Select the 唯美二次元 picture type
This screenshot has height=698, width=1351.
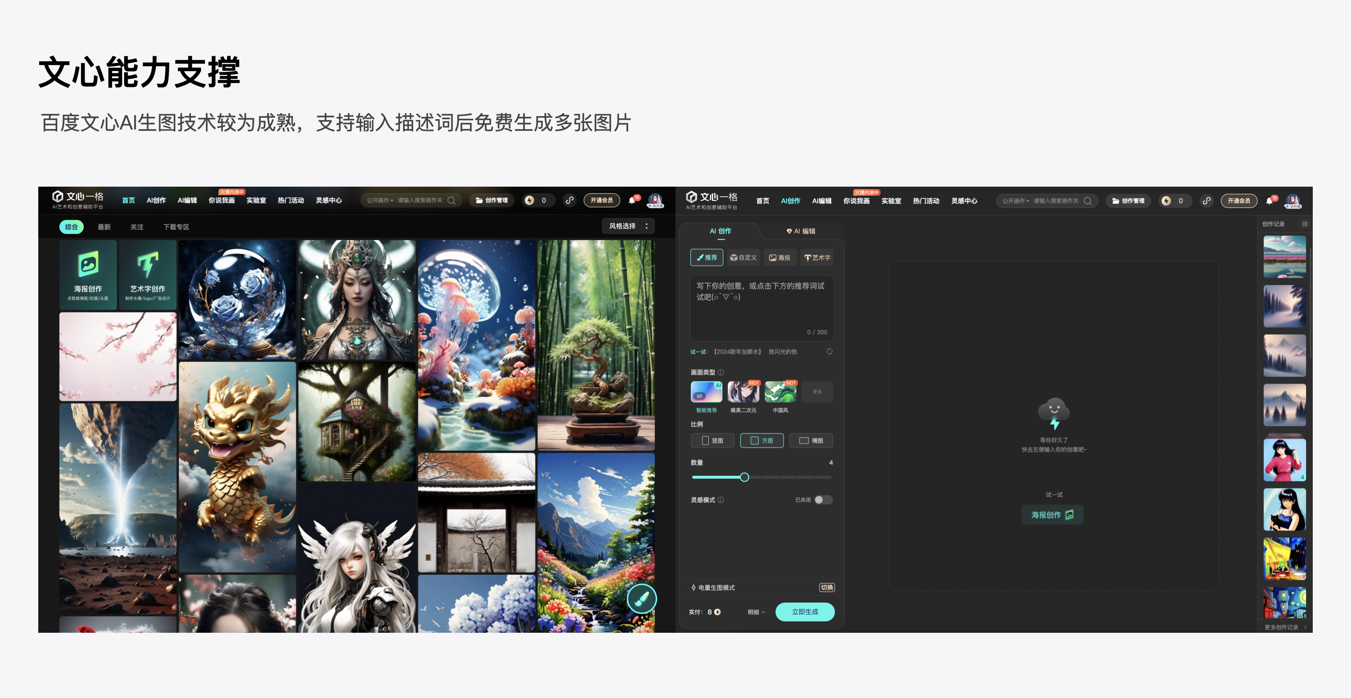[x=743, y=397]
